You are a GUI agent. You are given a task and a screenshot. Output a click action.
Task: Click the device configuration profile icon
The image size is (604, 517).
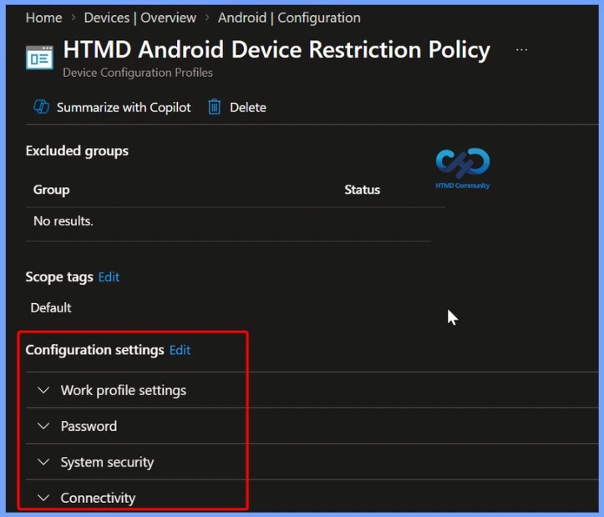click(x=39, y=57)
